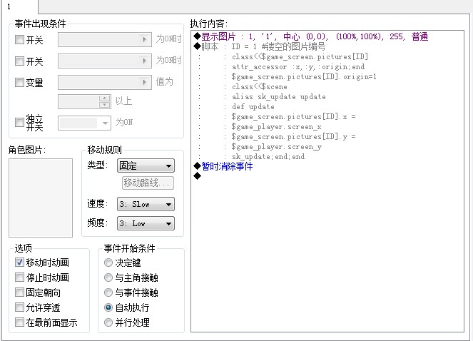
Task: Click the variable value spinner arrows
Action: pyautogui.click(x=105, y=102)
